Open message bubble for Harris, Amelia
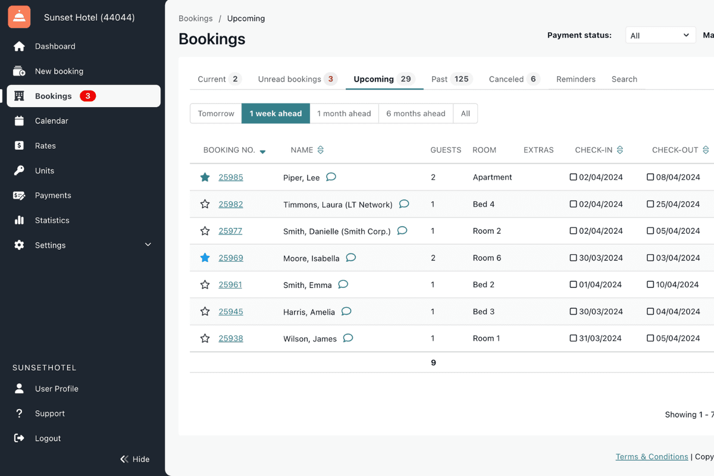 [346, 311]
